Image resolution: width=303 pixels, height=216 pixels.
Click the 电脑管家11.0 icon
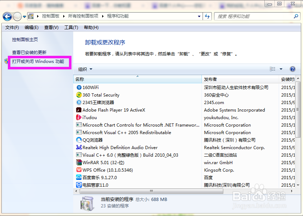tap(79, 185)
